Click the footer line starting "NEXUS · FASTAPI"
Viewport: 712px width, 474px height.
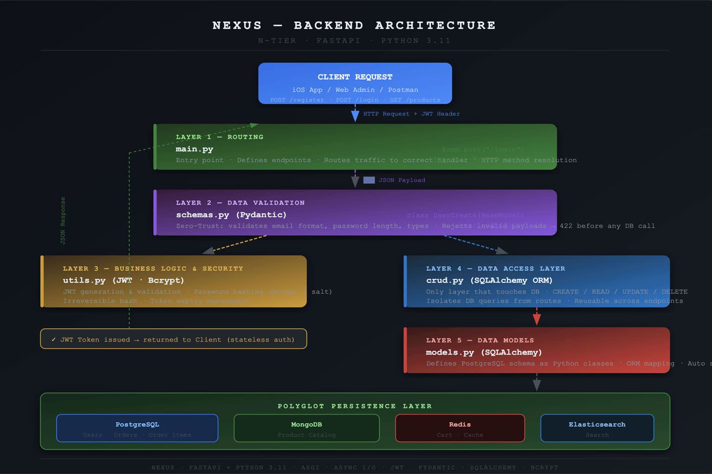pyautogui.click(x=355, y=468)
